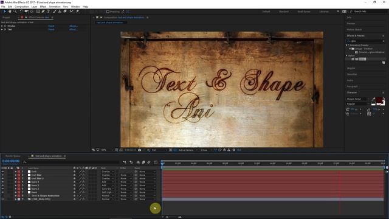
Task: Toggle visibility of layer number 5
Action: click(2, 186)
